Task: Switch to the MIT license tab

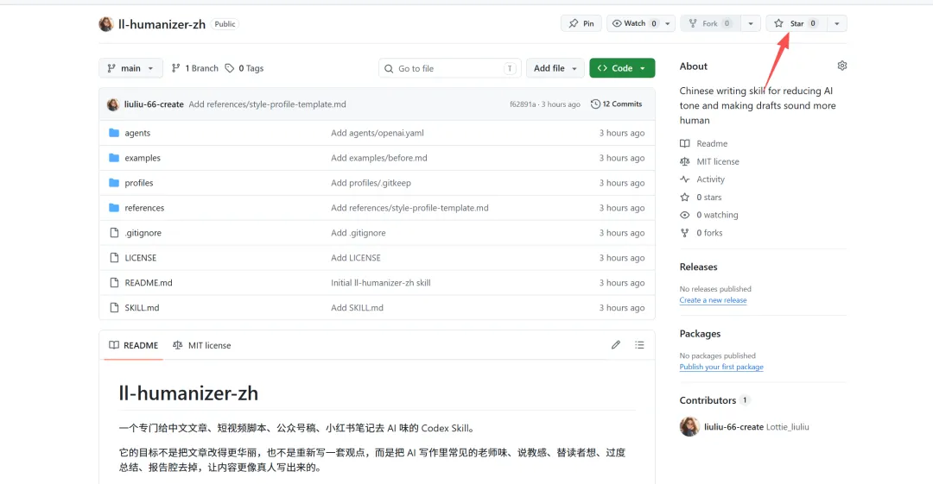Action: coord(201,345)
